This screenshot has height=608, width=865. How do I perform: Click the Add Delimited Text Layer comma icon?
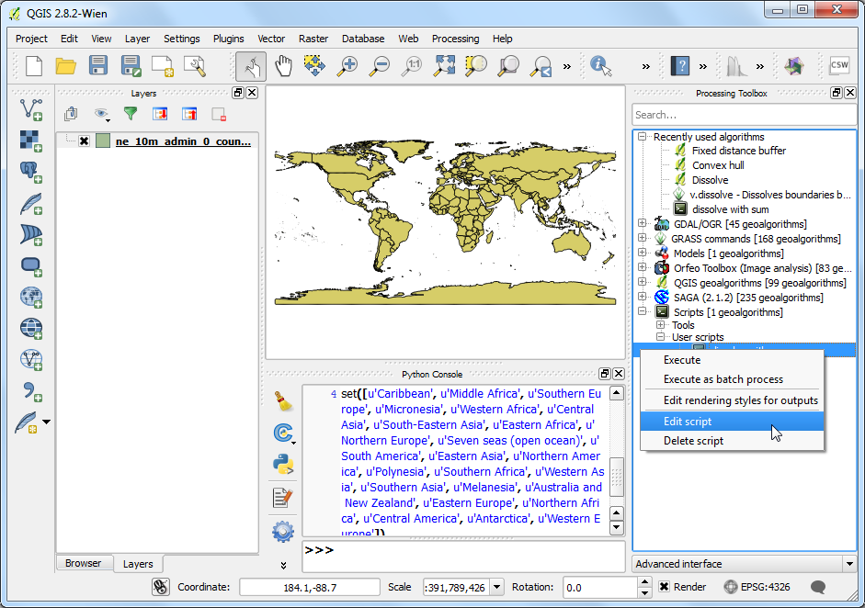click(x=32, y=392)
